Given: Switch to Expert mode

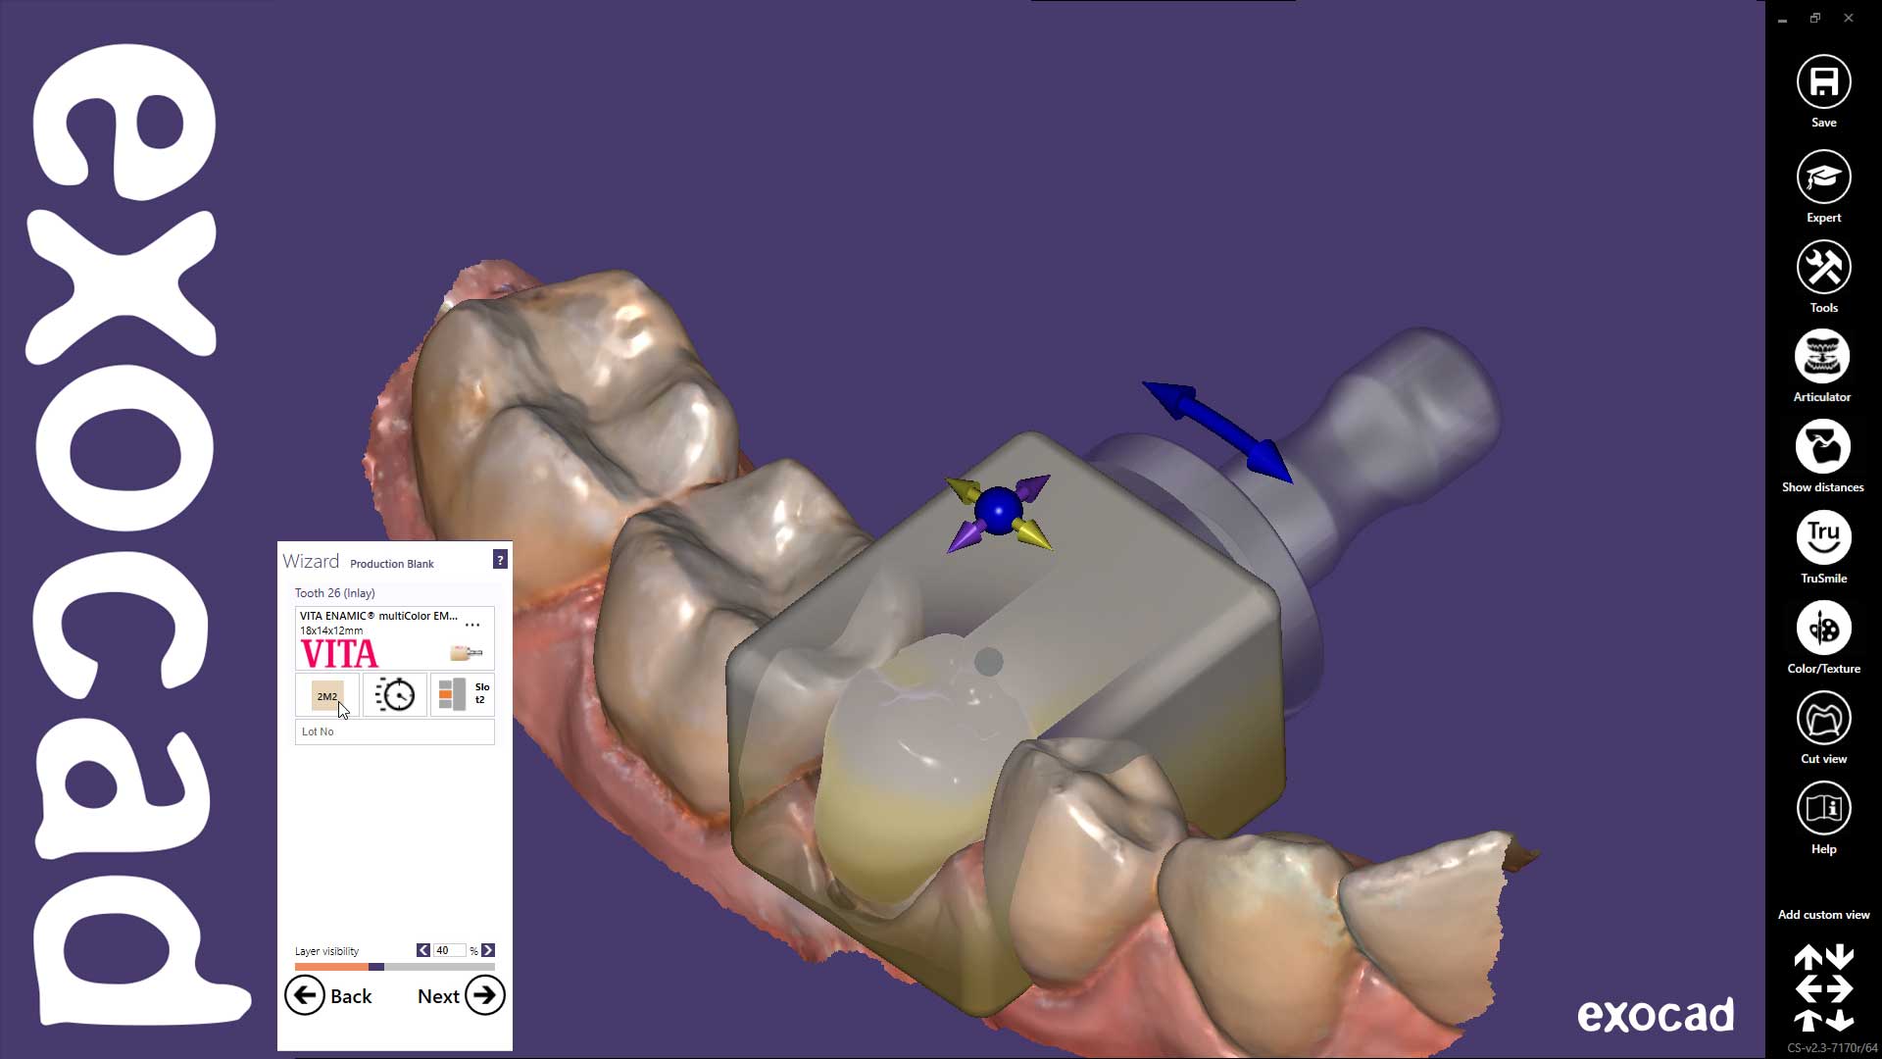Looking at the screenshot, I should click(x=1823, y=177).
